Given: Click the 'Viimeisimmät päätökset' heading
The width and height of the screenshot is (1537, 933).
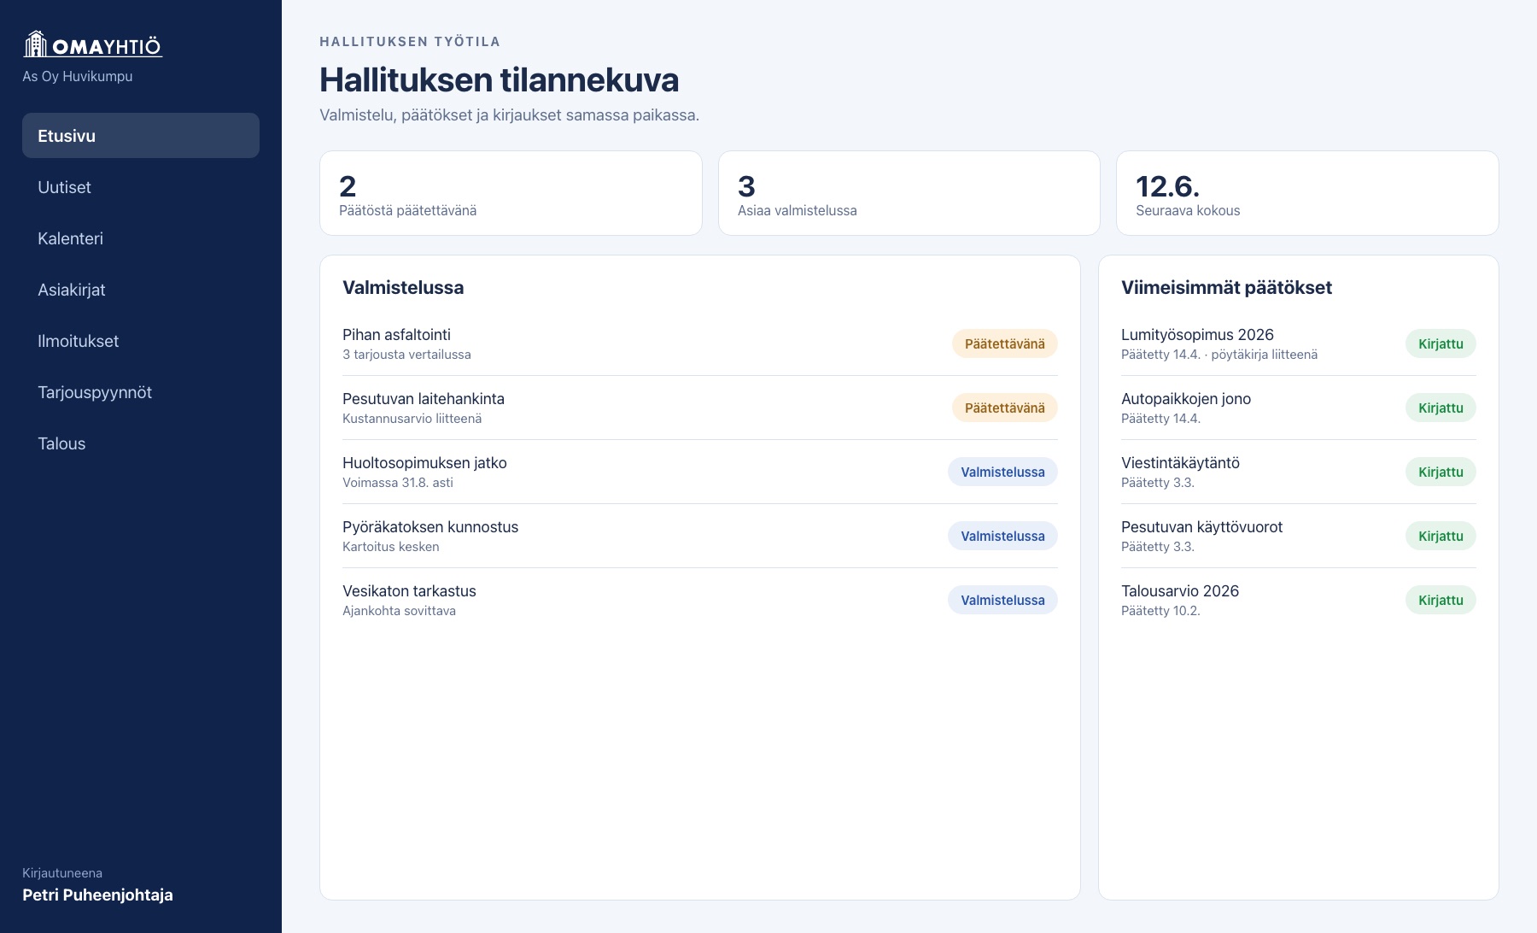Looking at the screenshot, I should point(1226,288).
